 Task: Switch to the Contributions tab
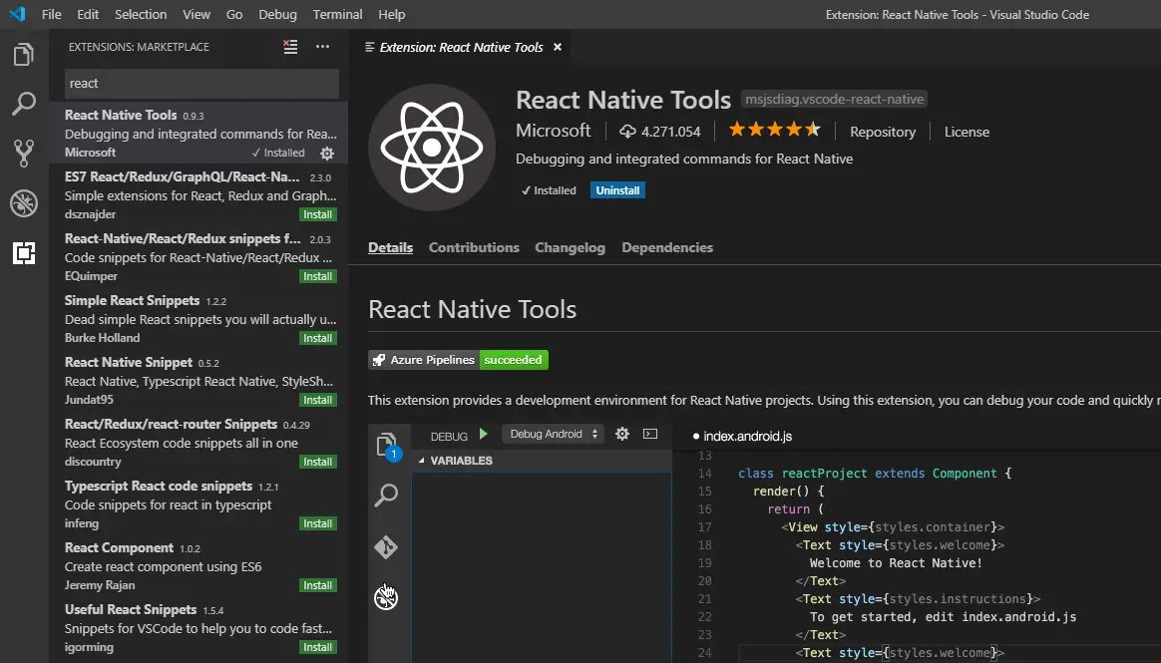(x=474, y=247)
